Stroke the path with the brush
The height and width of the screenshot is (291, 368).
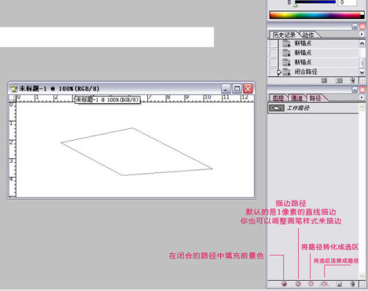coord(298,284)
